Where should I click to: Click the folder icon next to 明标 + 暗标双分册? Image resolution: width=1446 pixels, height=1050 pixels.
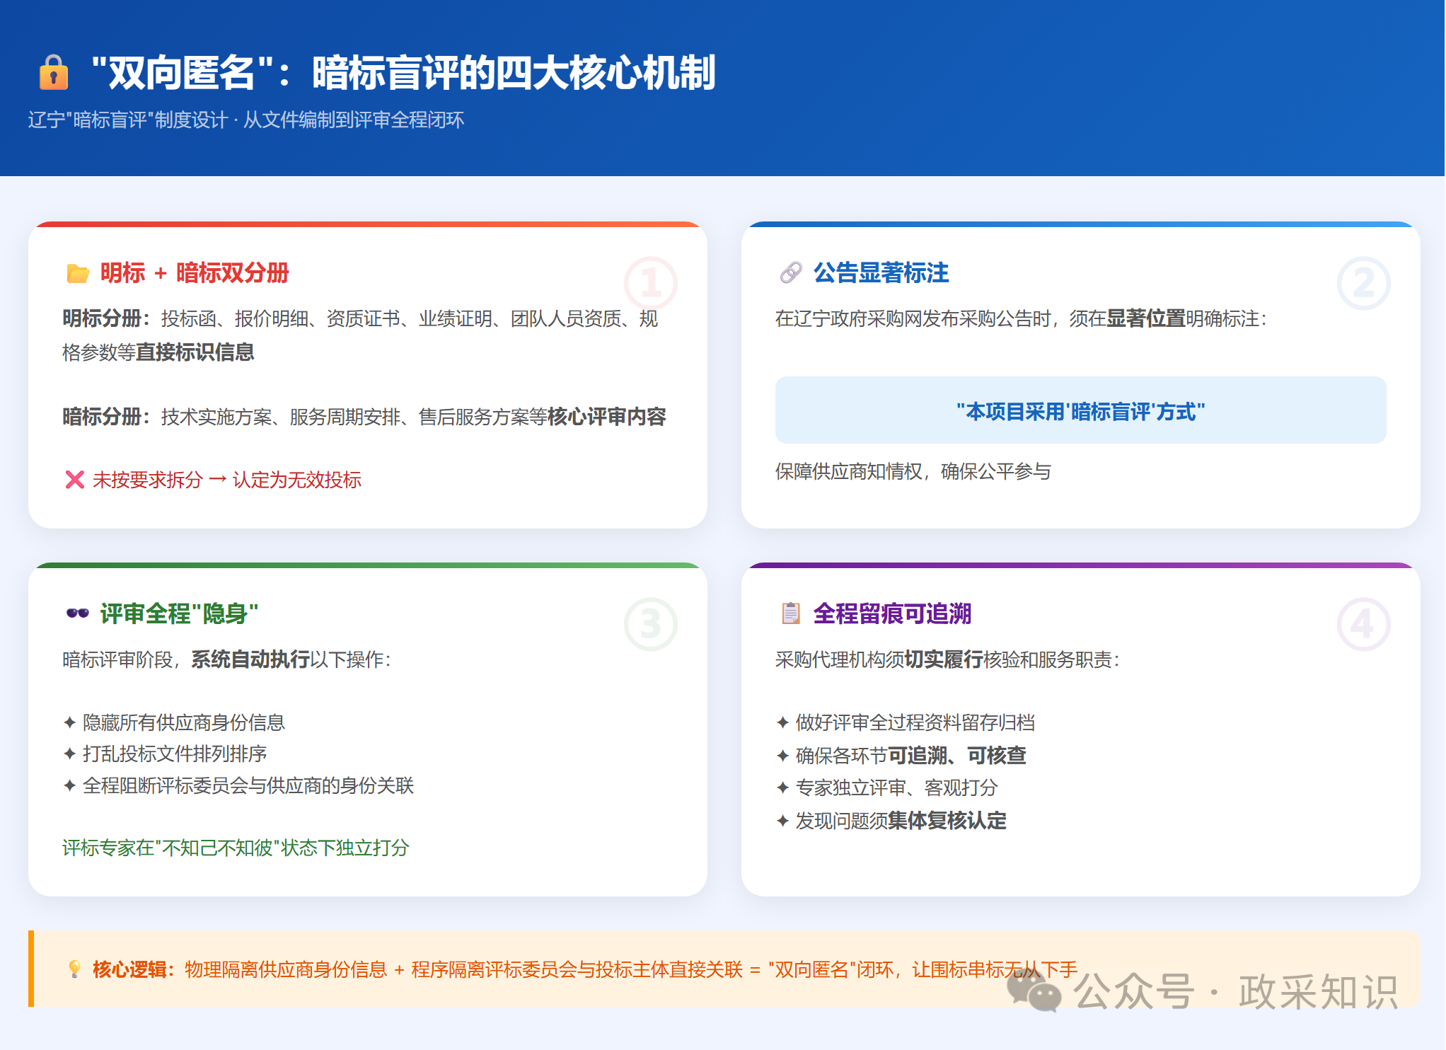[78, 273]
